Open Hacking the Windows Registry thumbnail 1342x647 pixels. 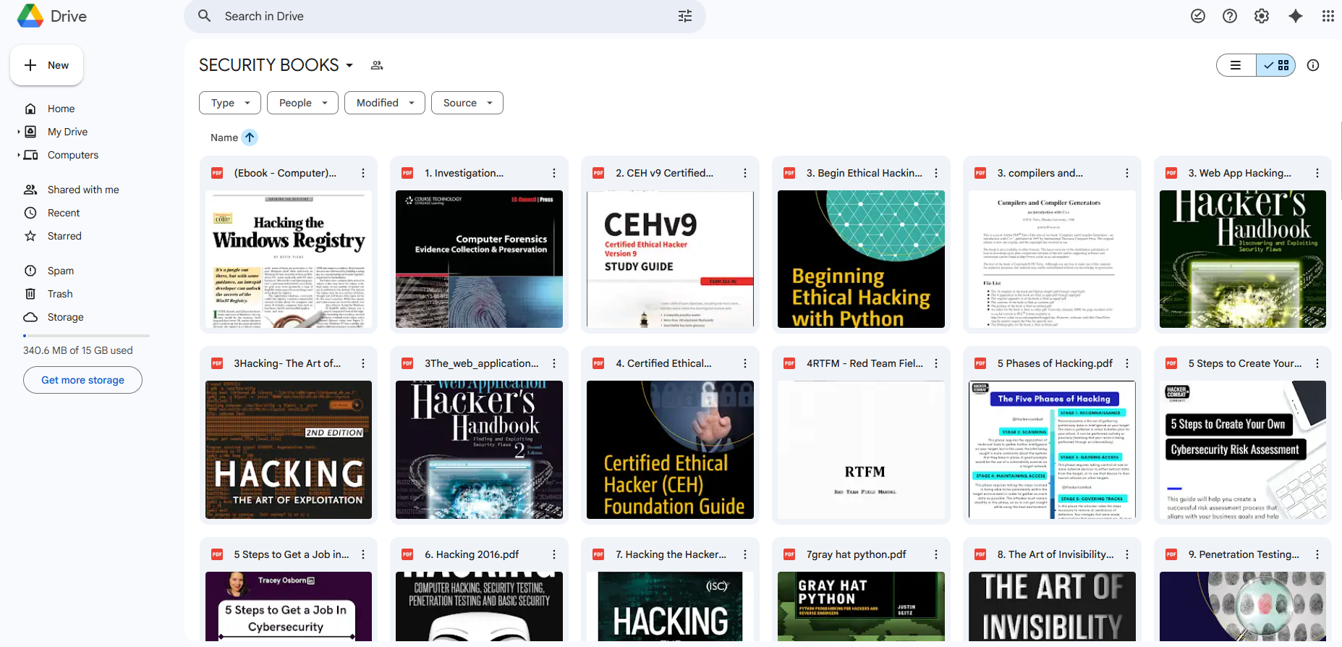289,259
